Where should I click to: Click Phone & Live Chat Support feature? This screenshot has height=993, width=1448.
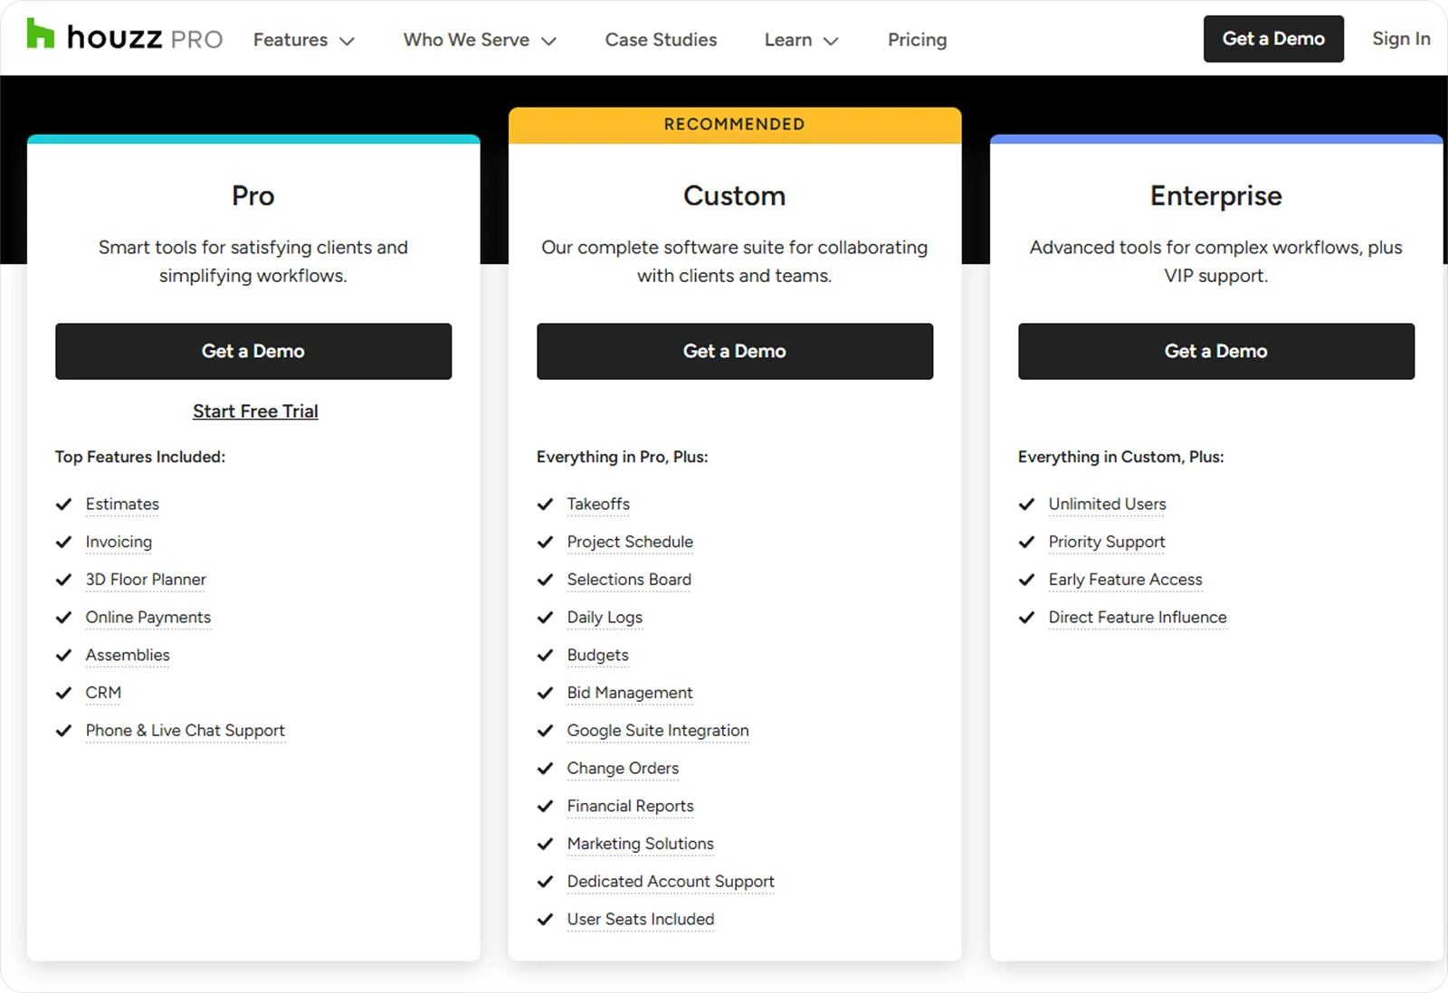(x=186, y=731)
